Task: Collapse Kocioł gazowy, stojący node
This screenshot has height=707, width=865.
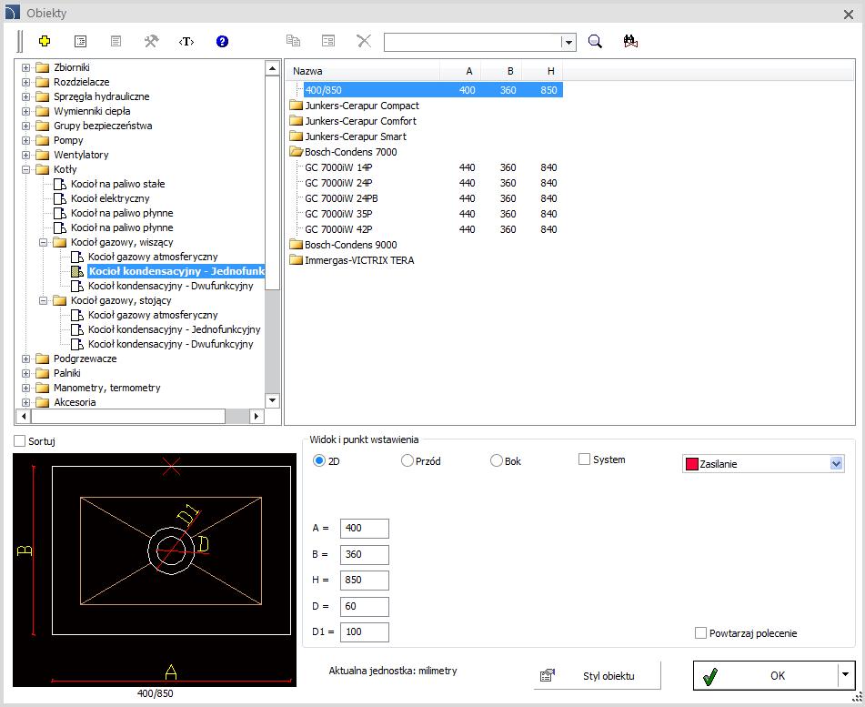Action: click(x=43, y=301)
